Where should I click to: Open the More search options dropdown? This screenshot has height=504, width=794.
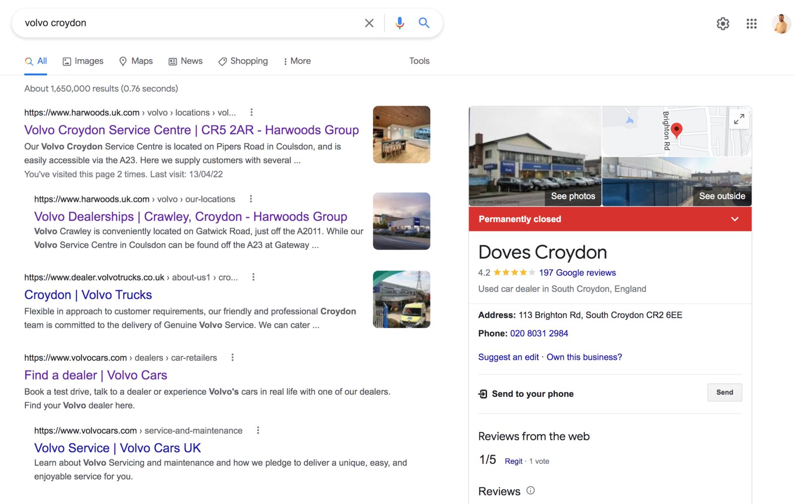[x=297, y=61]
